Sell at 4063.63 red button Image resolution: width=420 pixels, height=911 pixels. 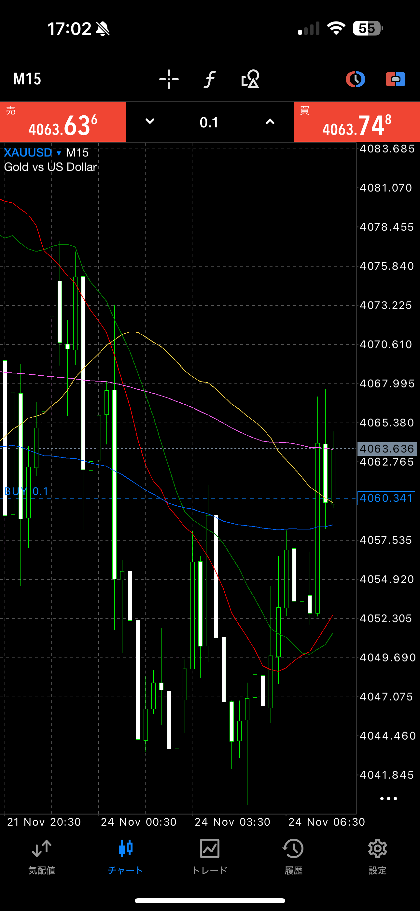coord(63,122)
